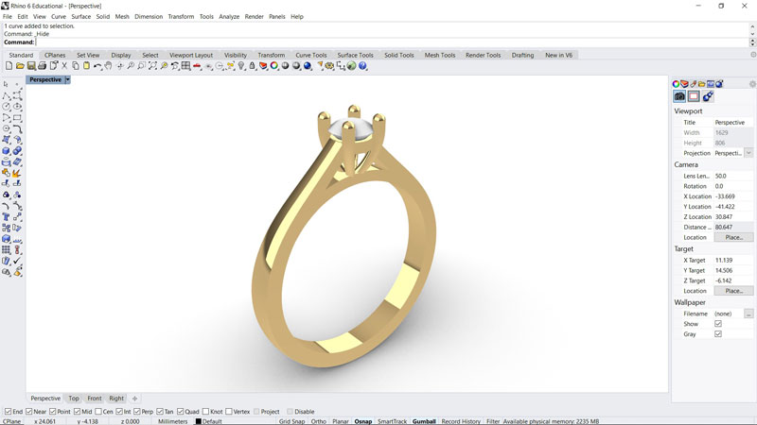Viewport: 757px width, 425px height.
Task: Click the camera icon in properties panel
Action: [679, 96]
